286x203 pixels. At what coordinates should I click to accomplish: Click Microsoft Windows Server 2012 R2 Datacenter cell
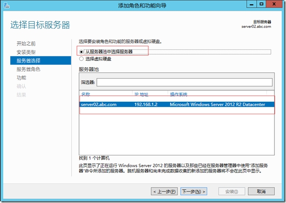pos(218,104)
